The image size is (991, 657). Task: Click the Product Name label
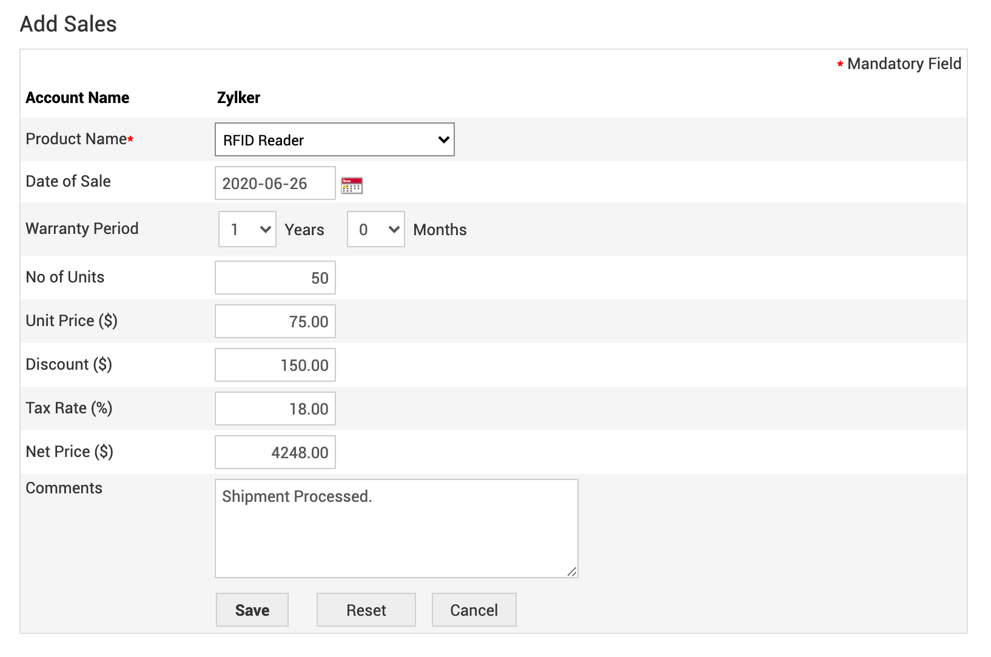(76, 139)
